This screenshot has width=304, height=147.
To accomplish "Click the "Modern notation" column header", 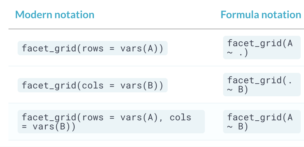I will point(54,15).
